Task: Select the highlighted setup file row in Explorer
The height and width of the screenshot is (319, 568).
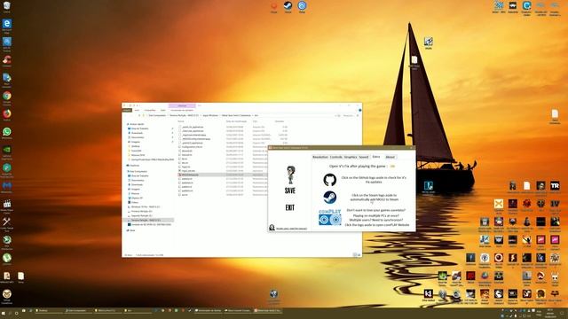Action: (x=223, y=175)
